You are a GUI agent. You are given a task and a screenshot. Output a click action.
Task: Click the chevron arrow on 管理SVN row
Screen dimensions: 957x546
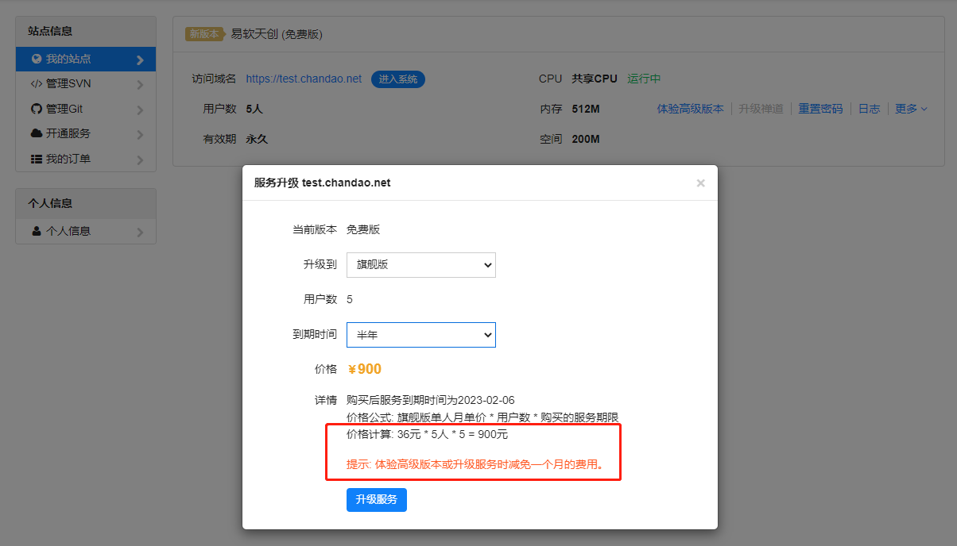140,84
